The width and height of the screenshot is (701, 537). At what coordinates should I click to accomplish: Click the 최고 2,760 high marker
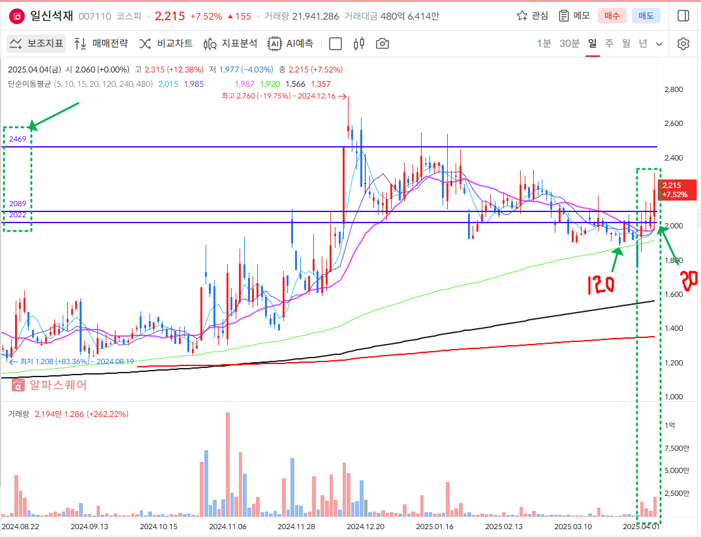(283, 96)
